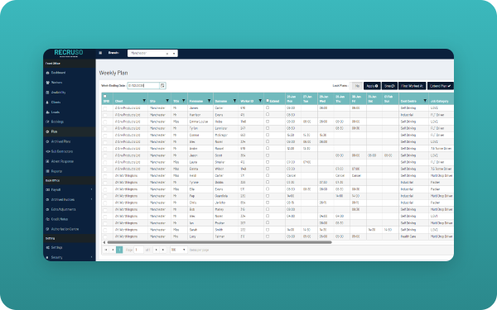Open the Clients sidebar item

tap(55, 103)
